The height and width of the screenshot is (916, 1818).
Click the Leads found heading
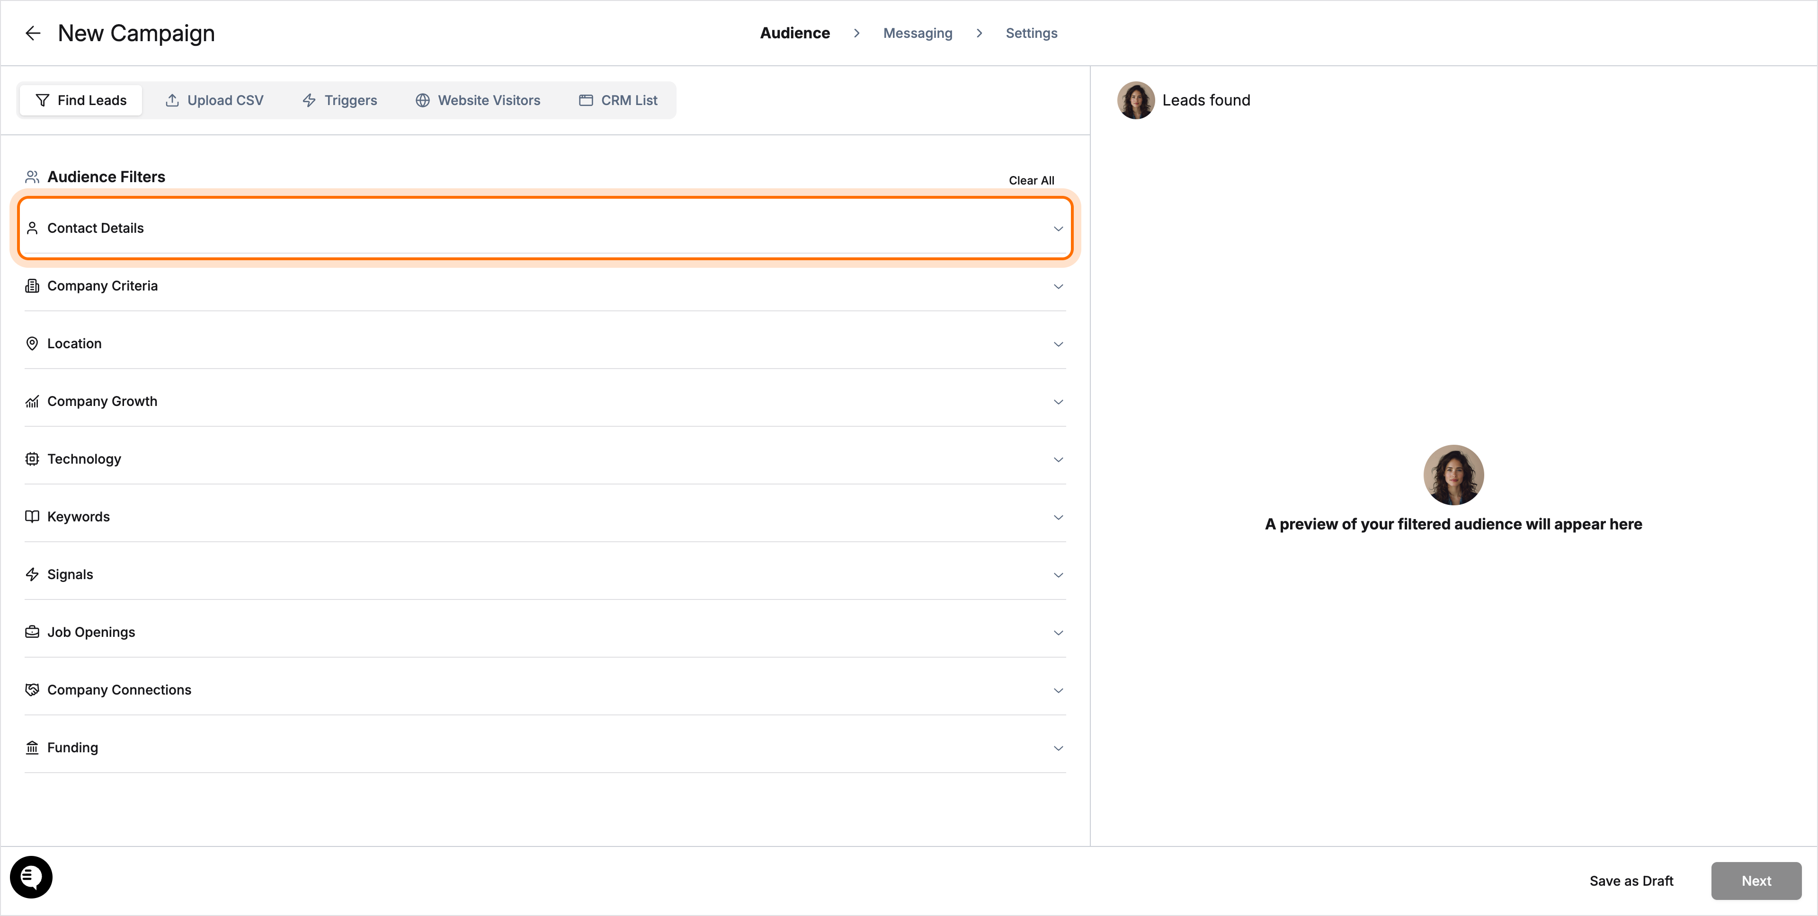tap(1206, 100)
